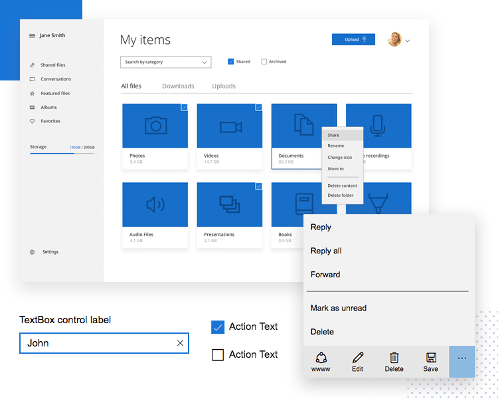Click the My items page heading

click(x=145, y=40)
